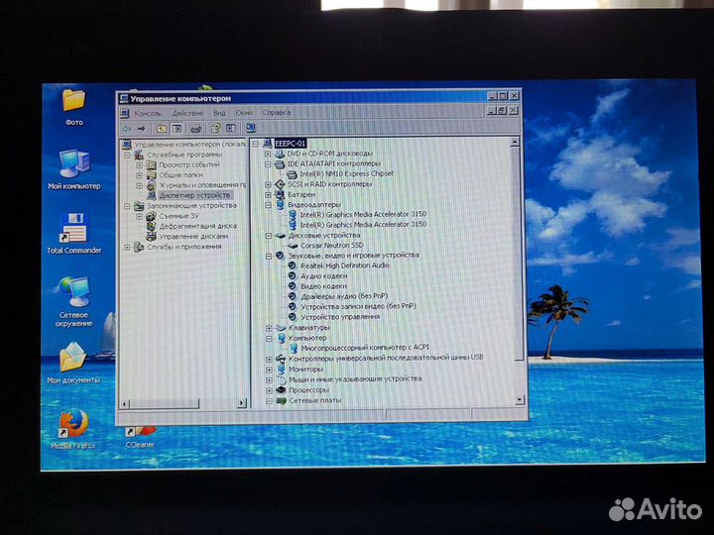This screenshot has width=714, height=535.
Task: Select Управление дисками tree item
Action: 193,237
